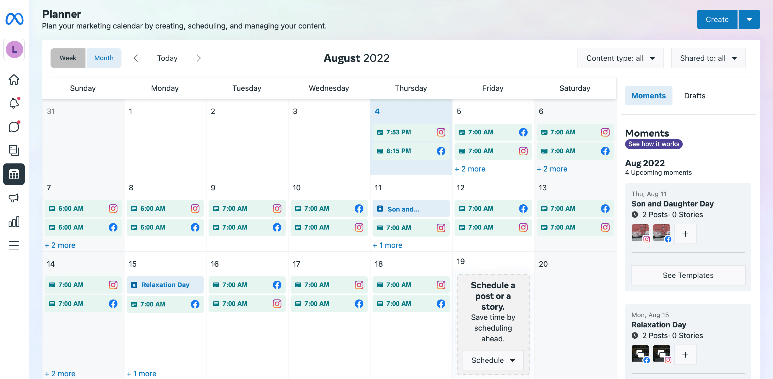This screenshot has width=773, height=379.
Task: Switch to the Drafts tab
Action: coord(694,96)
